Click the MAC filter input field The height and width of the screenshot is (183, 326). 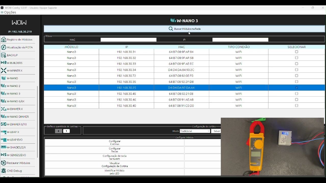coord(128,40)
